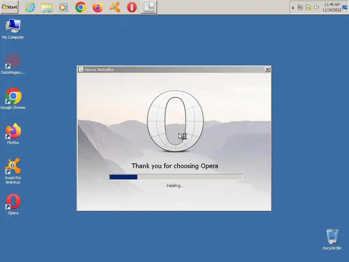Select the Google Chrome desktop shortcut

(13, 99)
